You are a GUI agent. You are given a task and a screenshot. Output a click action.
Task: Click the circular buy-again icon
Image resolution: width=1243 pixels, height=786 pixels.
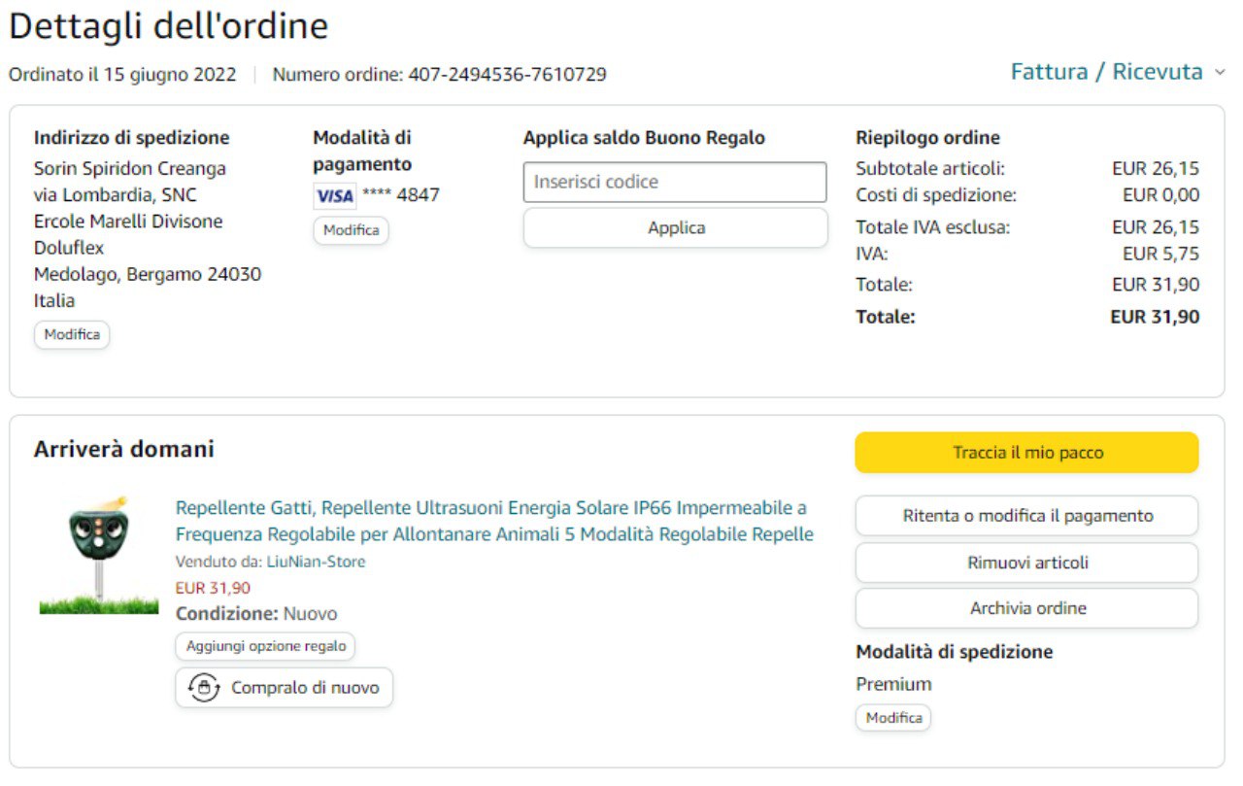coord(203,688)
